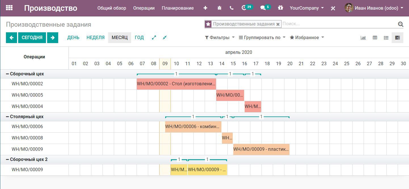409x189 pixels.
Task: Open the Операции menu
Action: tap(144, 8)
